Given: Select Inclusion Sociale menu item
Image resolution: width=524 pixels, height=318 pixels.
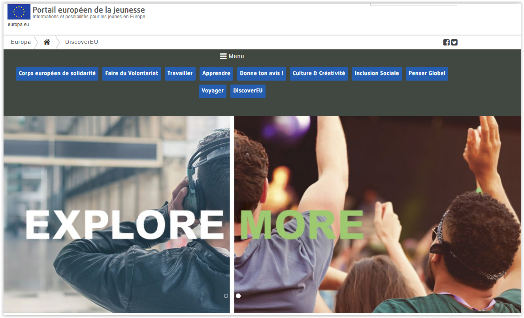Looking at the screenshot, I should coord(377,73).
